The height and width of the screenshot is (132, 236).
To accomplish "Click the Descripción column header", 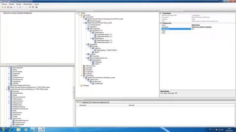I will click(x=83, y=105).
